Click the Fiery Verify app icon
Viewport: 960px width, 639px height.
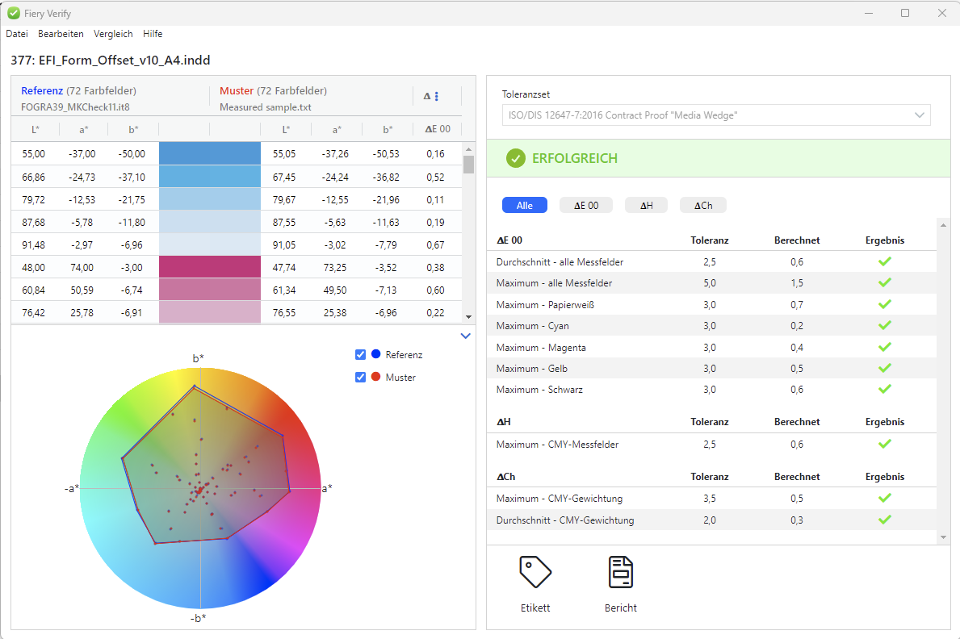[13, 13]
